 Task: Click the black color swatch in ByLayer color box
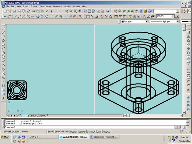click(123, 22)
